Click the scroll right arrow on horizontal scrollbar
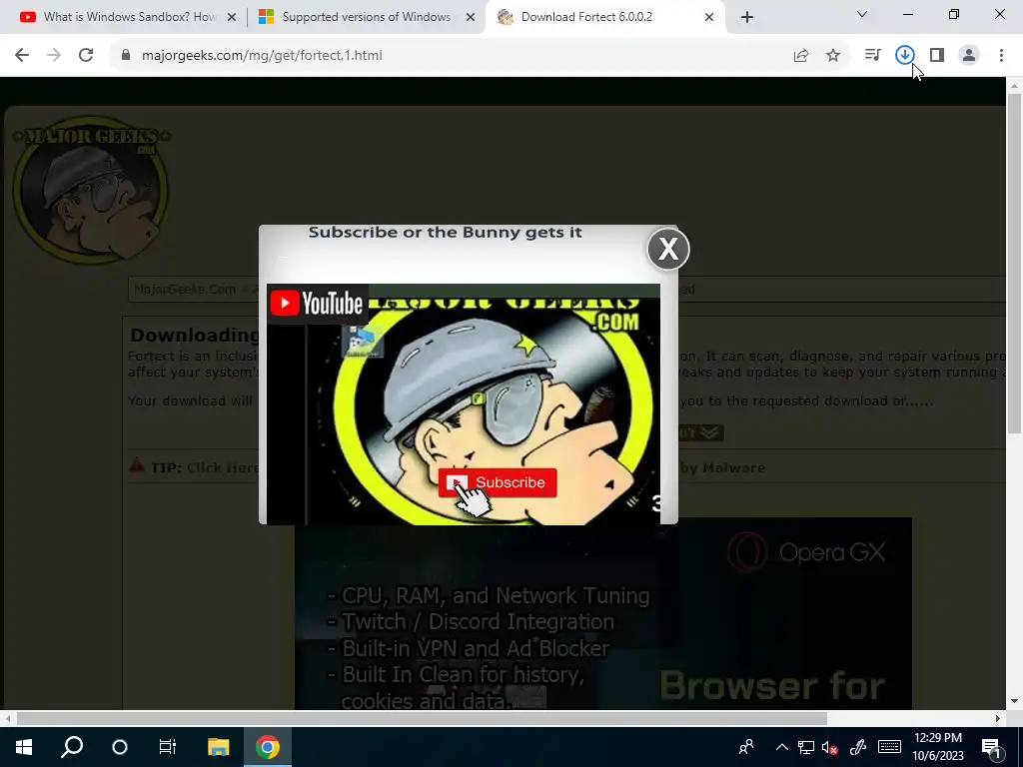This screenshot has height=767, width=1023. tap(998, 718)
